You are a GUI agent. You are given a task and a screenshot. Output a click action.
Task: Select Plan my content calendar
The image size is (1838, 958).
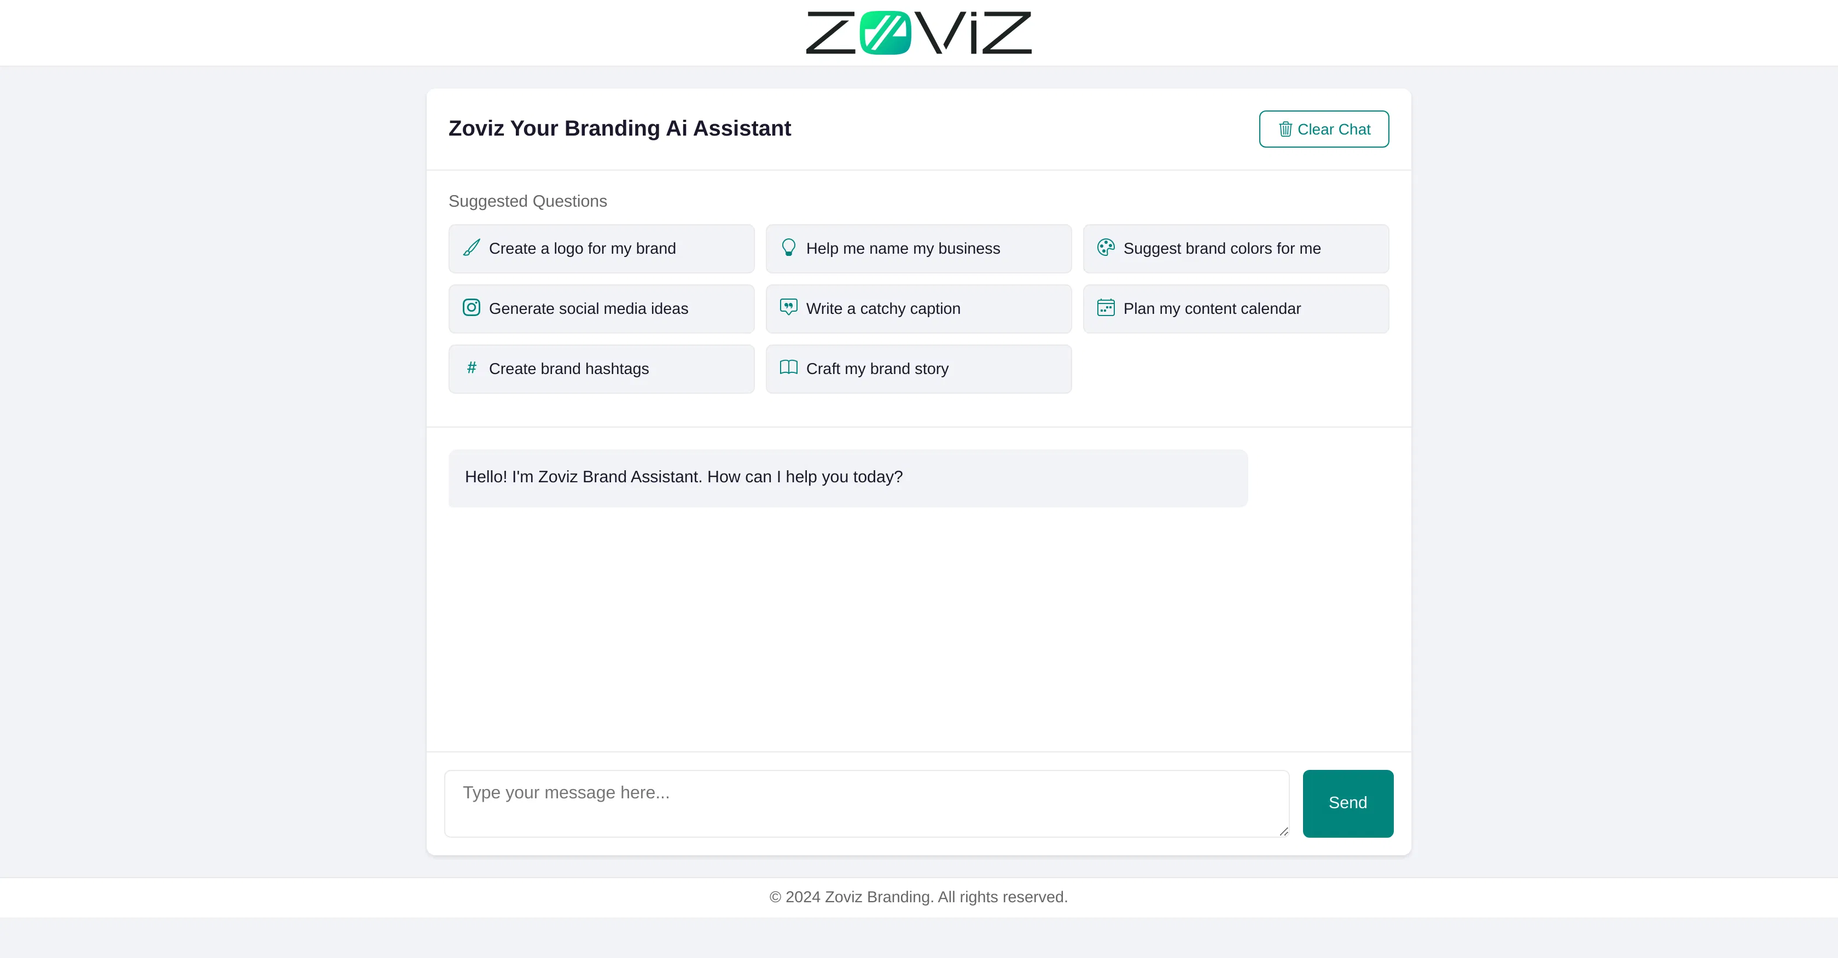[1236, 308]
